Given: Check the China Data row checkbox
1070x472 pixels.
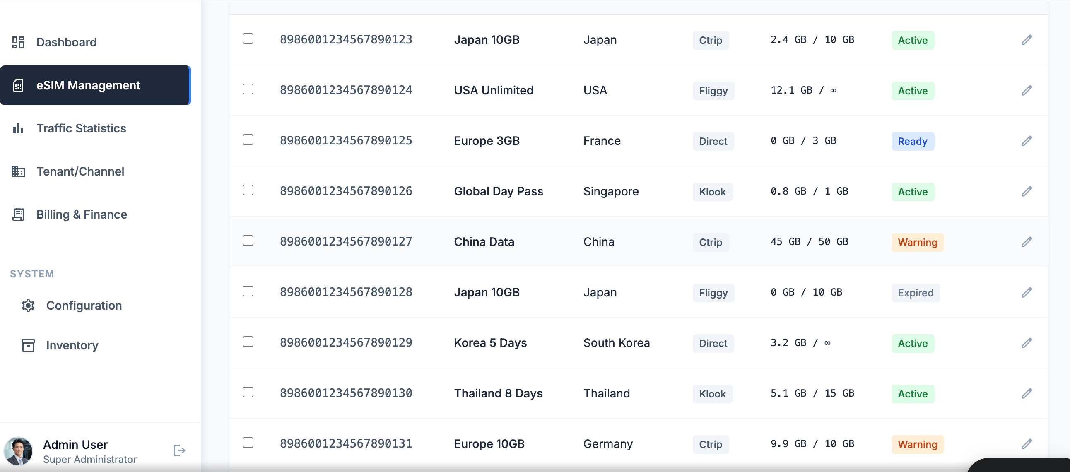Looking at the screenshot, I should click(248, 241).
